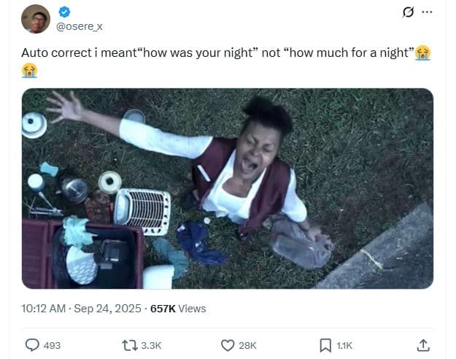Open the three-dot More options menu

tap(427, 12)
